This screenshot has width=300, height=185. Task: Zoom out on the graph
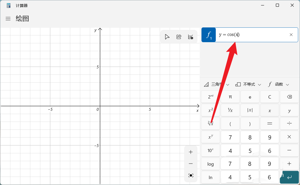point(191,164)
